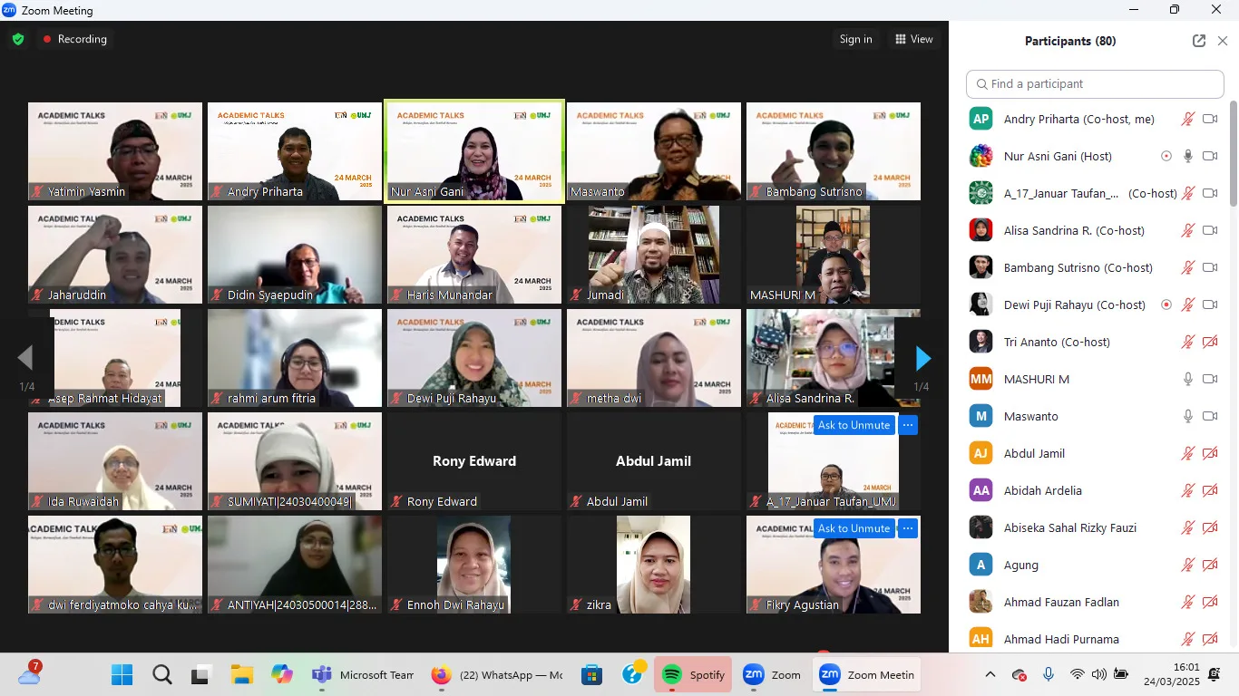Ask Fikry Agustian to unmute
1239x696 pixels.
pos(854,528)
